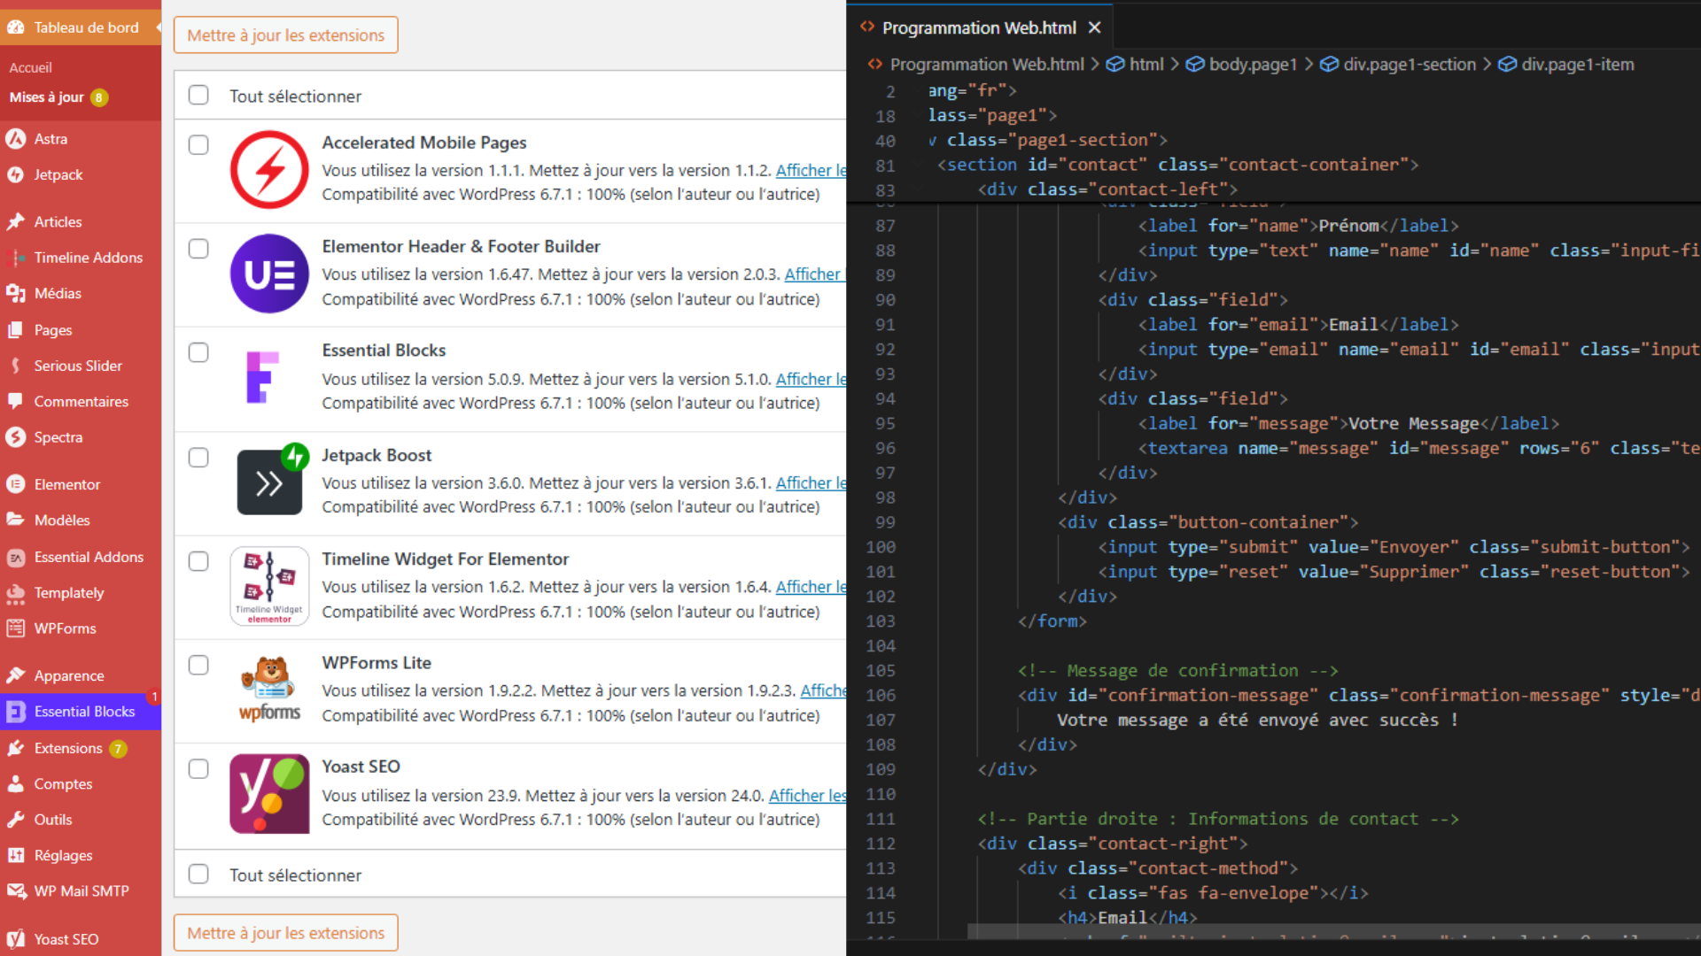
Task: Expand the body.page1 breadcrumb dropdown
Action: click(1252, 64)
